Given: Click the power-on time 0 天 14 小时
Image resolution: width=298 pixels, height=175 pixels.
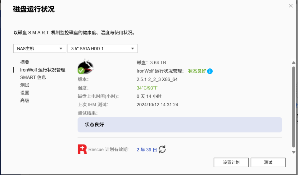Looking at the screenshot, I should (149, 96).
